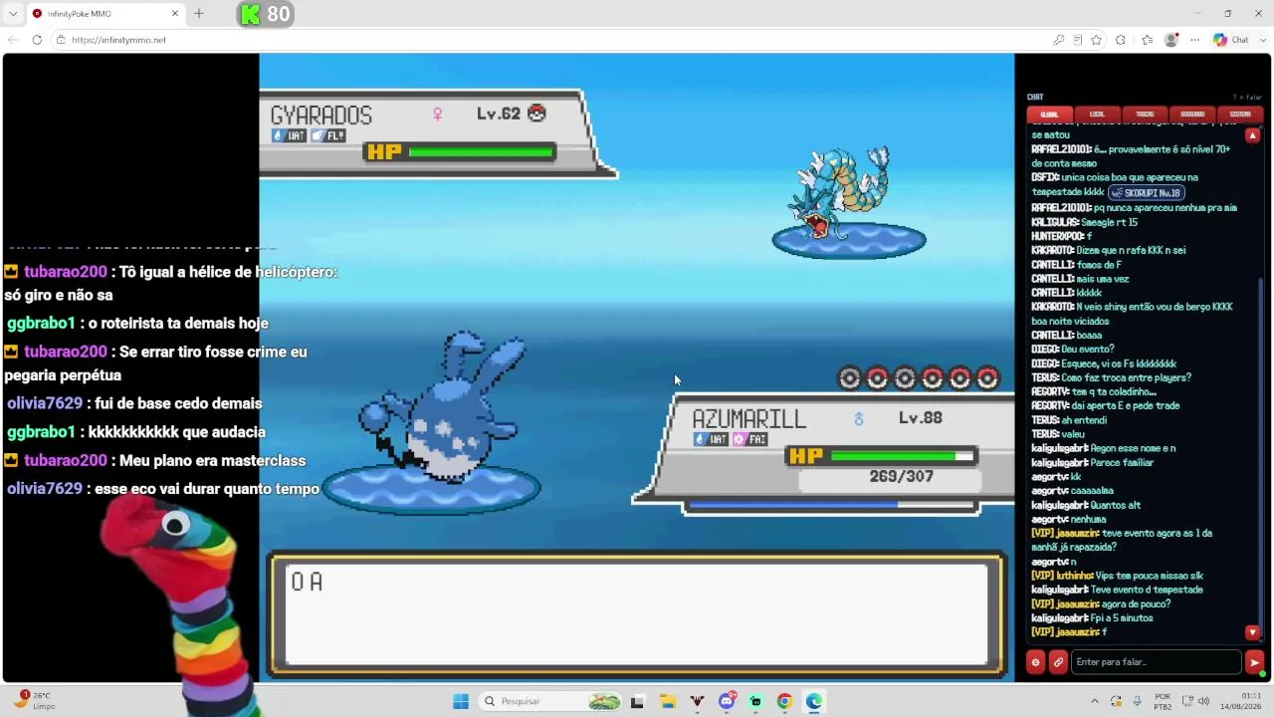Viewport: 1274px width, 717px height.
Task: Open the browser more options menu
Action: [1194, 40]
